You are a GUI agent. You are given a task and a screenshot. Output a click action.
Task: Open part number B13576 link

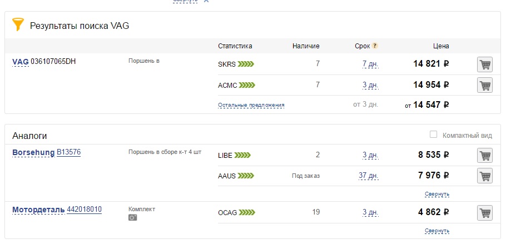(69, 152)
